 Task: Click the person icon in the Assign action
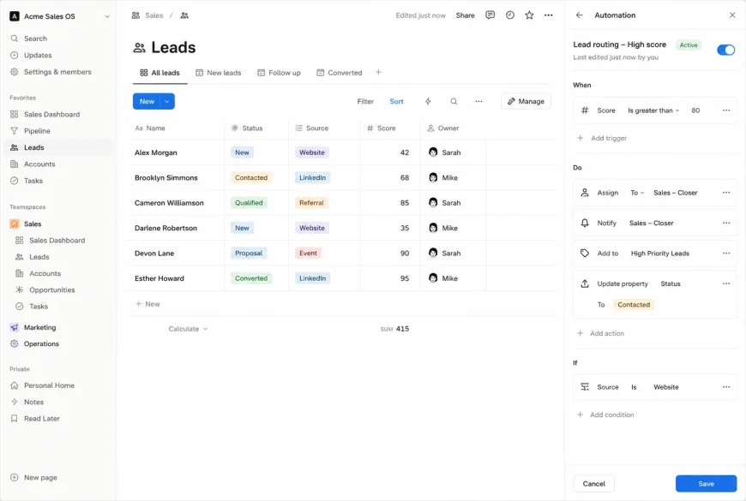[x=585, y=193]
